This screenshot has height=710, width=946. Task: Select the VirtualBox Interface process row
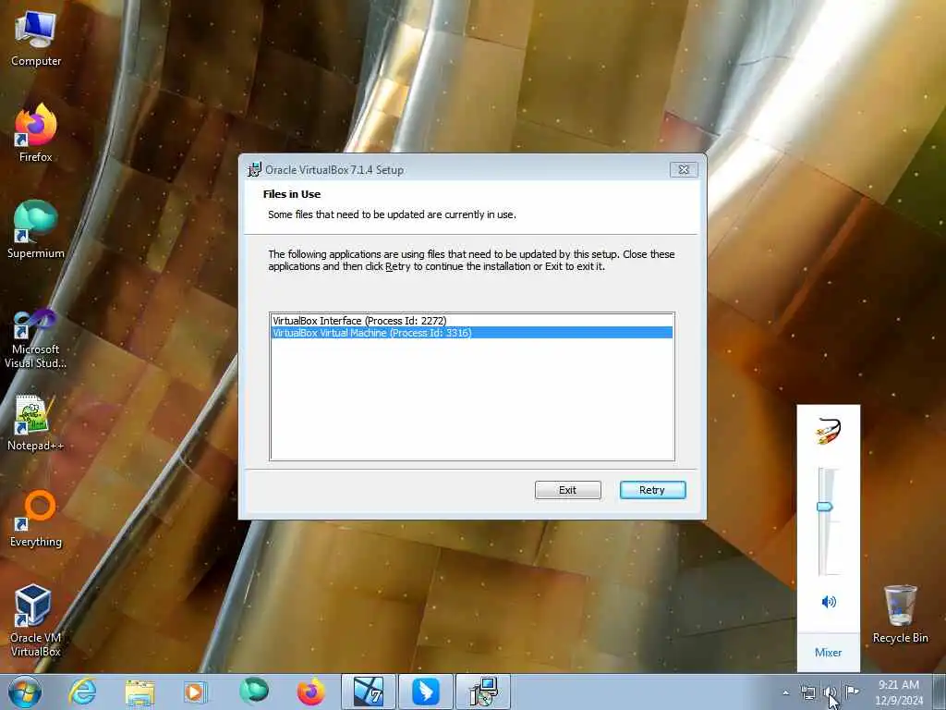pyautogui.click(x=472, y=321)
